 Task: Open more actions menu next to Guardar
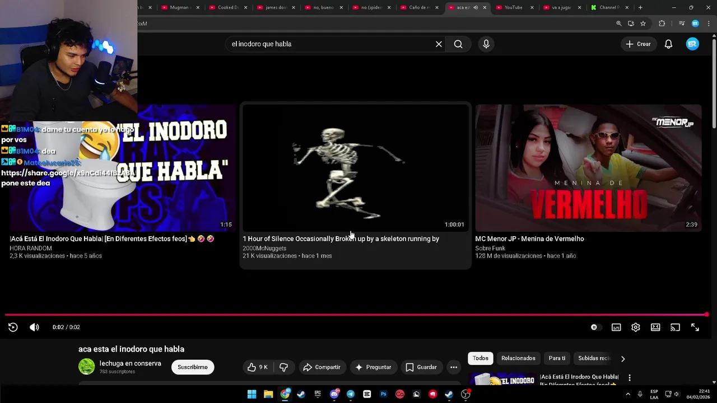click(x=454, y=367)
